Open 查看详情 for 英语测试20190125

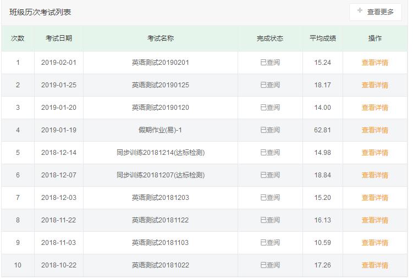click(x=375, y=85)
